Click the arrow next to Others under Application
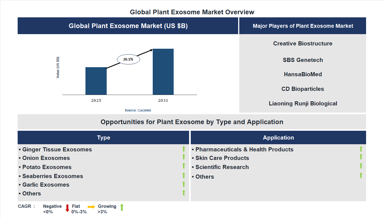The width and height of the screenshot is (384, 218). point(361,175)
